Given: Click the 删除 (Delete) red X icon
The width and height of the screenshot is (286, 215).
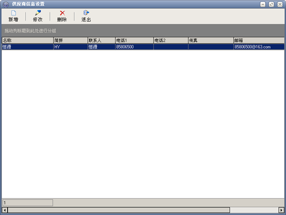Looking at the screenshot, I should [x=62, y=13].
